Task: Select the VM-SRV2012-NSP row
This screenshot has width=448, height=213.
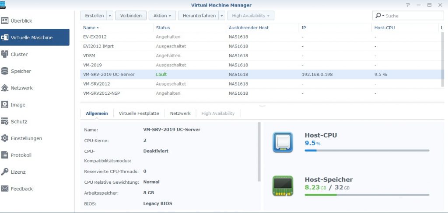Action: pos(261,93)
